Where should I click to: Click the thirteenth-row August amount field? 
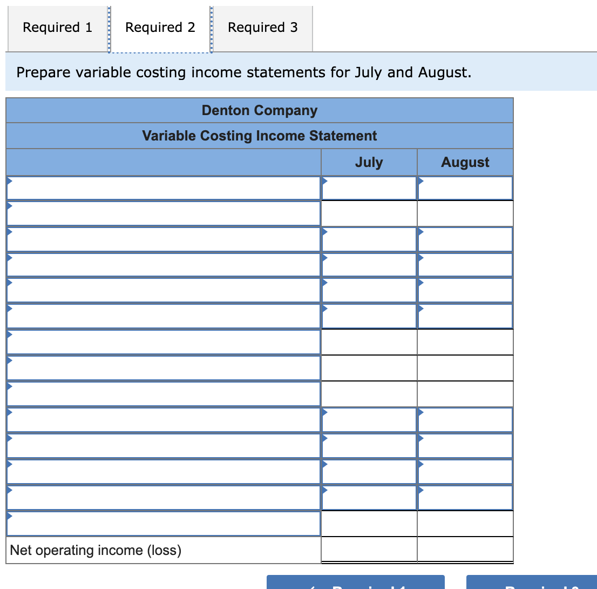click(x=465, y=498)
